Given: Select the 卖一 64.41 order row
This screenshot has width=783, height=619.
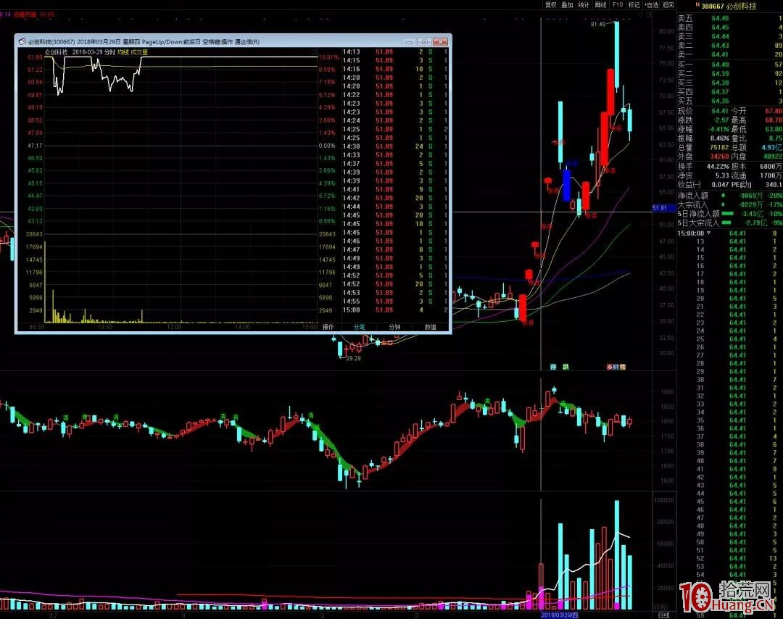Looking at the screenshot, I should 729,54.
